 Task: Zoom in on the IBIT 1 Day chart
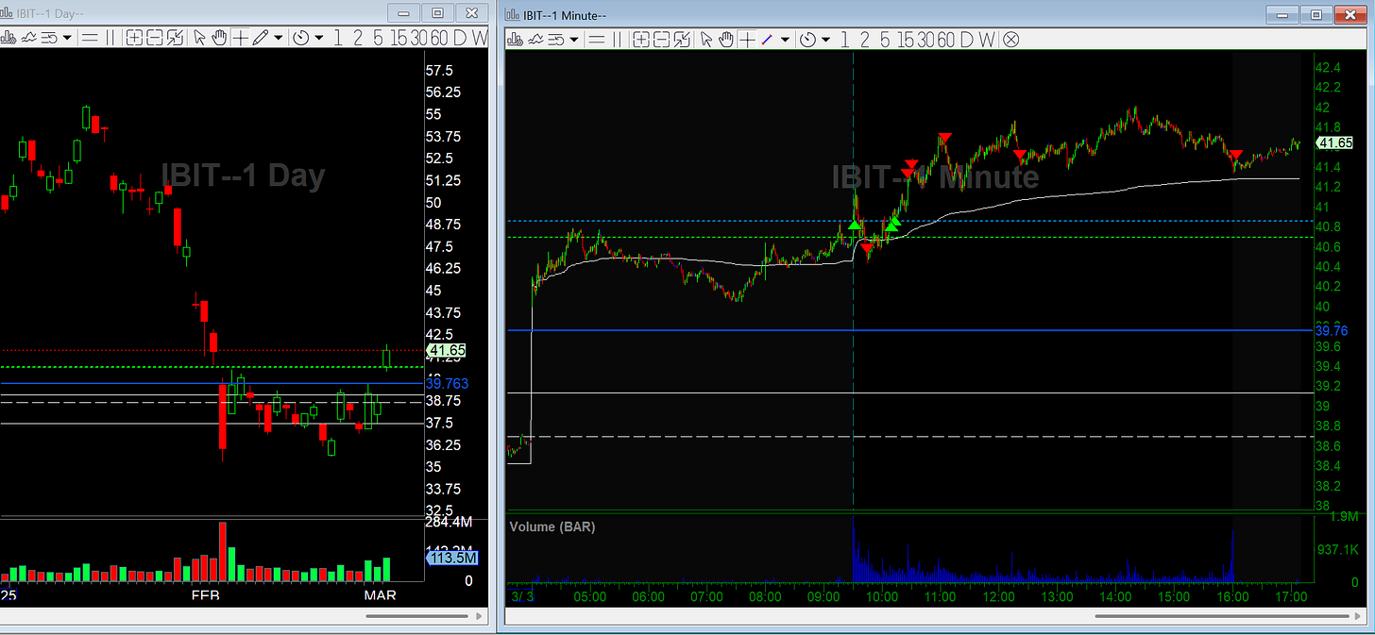coord(134,38)
